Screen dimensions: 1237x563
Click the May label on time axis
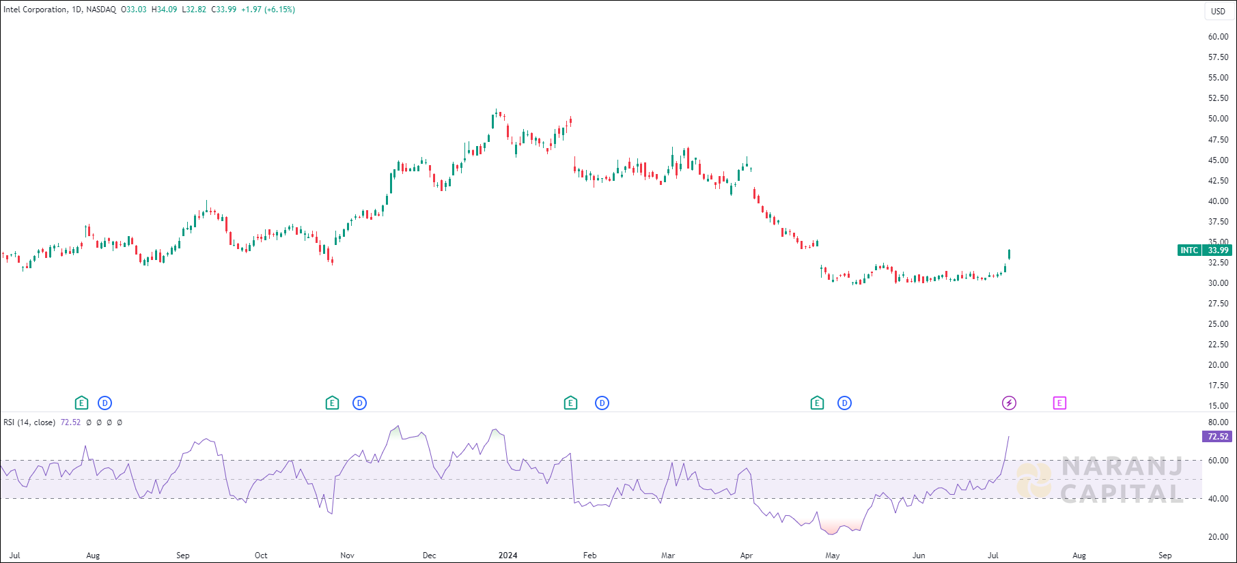pyautogui.click(x=833, y=555)
